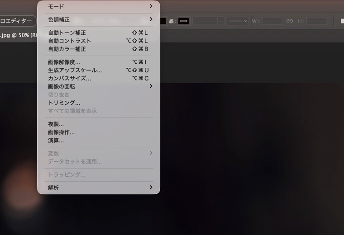Image resolution: width=344 pixels, height=235 pixels.
Task: Toggle the link width and height icon
Action: [x=290, y=21]
